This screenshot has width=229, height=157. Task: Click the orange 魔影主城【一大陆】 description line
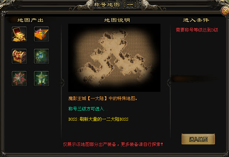(x=103, y=98)
